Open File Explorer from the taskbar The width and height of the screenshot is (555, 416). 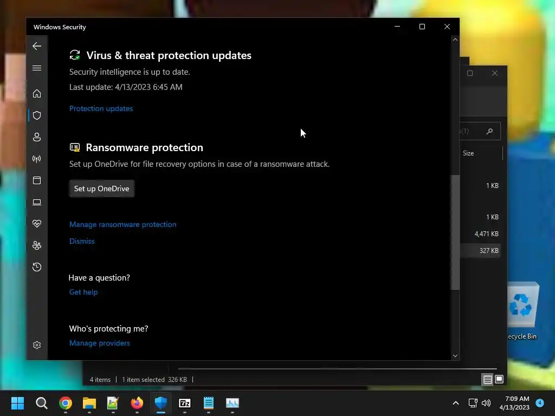pos(89,403)
